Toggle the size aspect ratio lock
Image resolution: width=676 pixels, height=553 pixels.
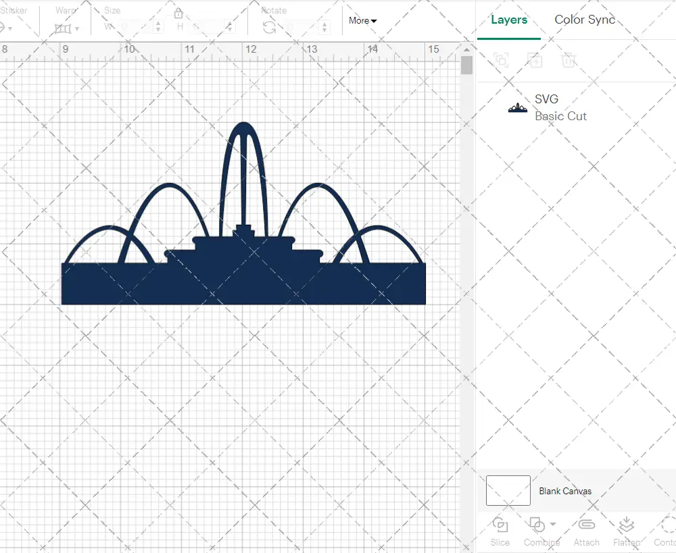[178, 14]
